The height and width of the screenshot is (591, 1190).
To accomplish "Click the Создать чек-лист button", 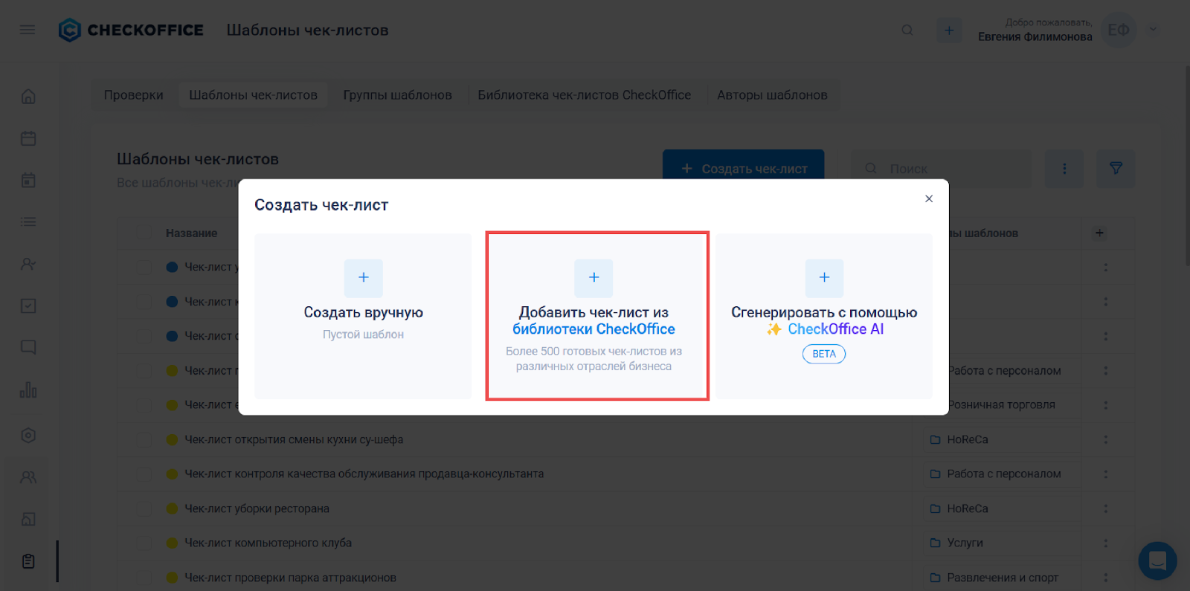I will tap(744, 165).
